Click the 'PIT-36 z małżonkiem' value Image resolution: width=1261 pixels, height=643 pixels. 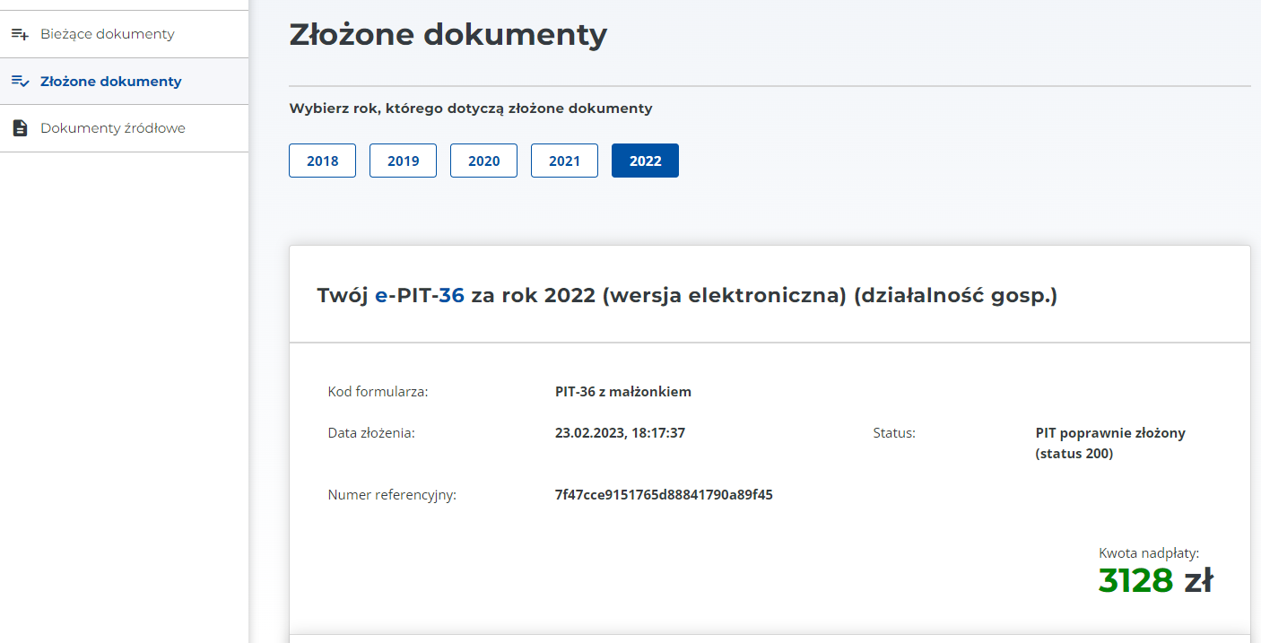pyautogui.click(x=623, y=392)
